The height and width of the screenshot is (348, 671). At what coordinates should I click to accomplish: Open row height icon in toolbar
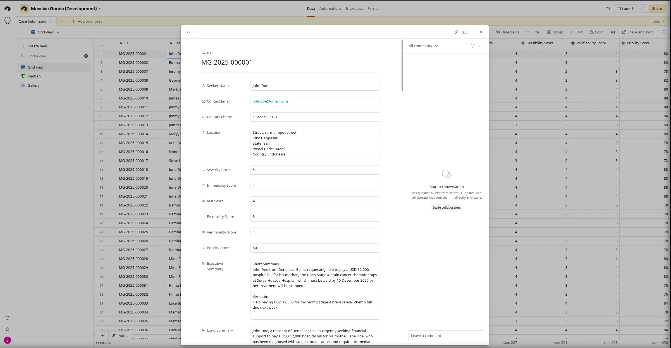[x=613, y=32]
